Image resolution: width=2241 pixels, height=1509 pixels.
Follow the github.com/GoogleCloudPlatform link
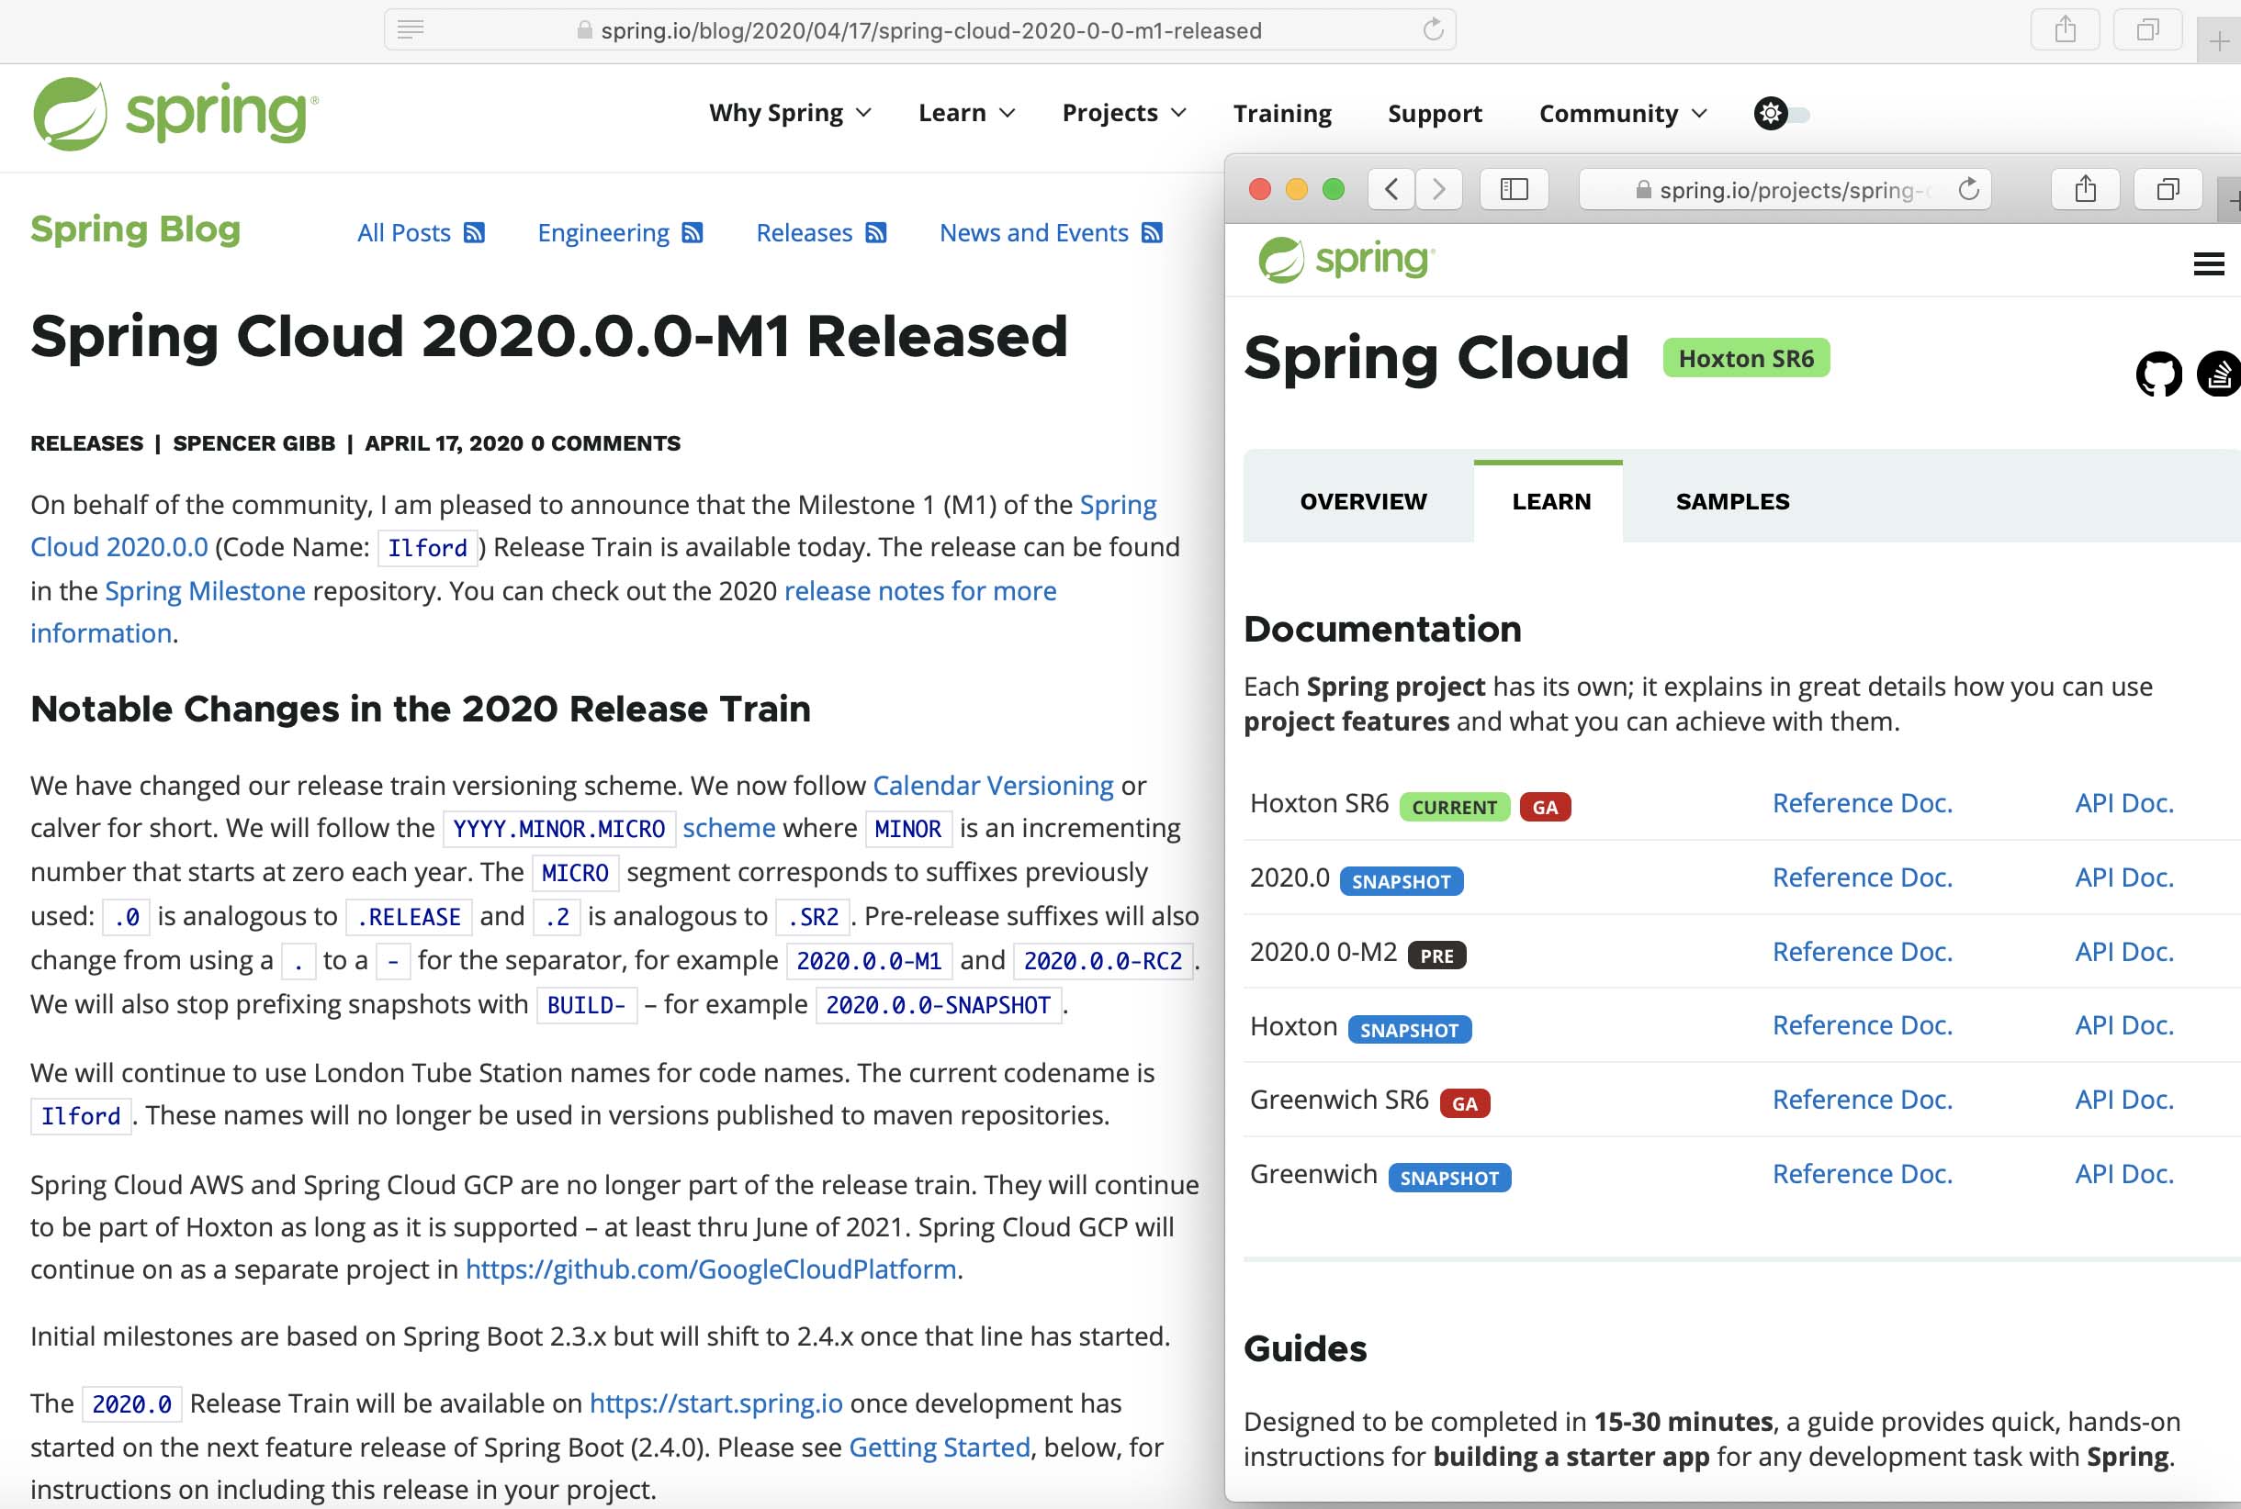pos(711,1269)
